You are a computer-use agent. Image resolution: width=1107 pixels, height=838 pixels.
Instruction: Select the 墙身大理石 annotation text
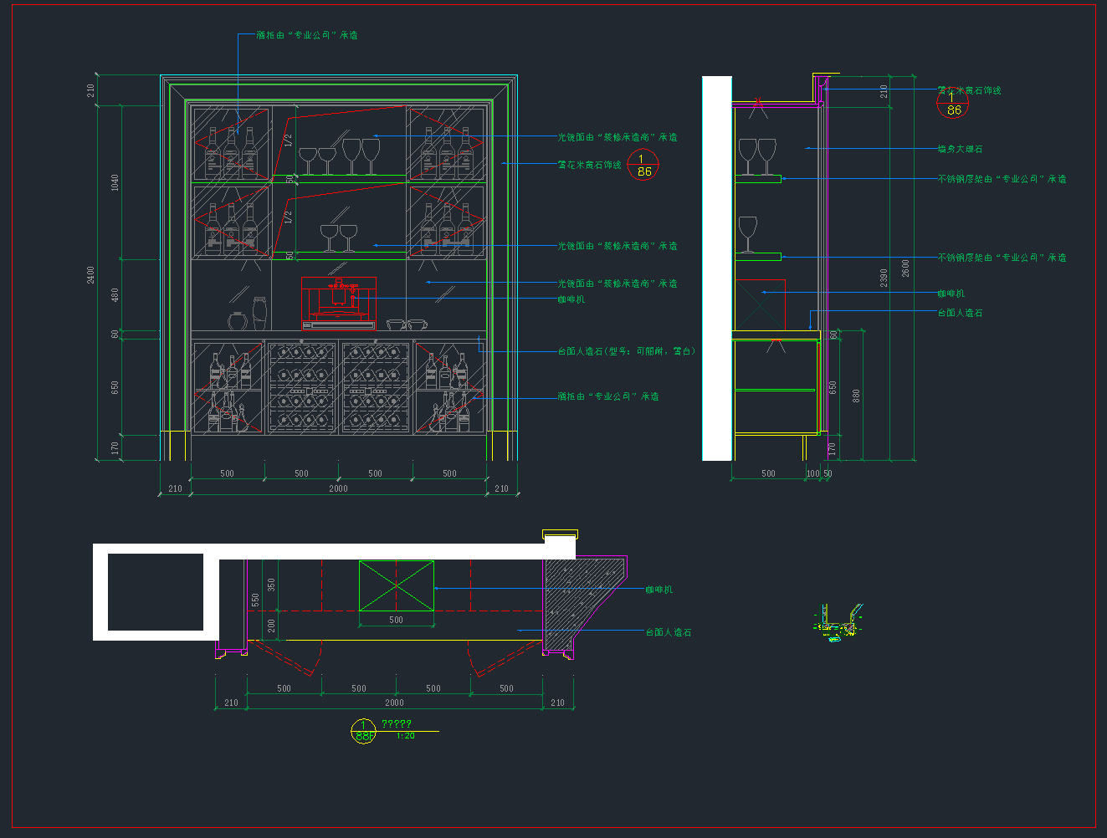(x=960, y=149)
